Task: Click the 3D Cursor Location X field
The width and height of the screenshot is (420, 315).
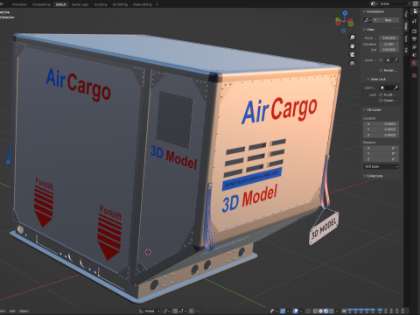Action: point(381,124)
